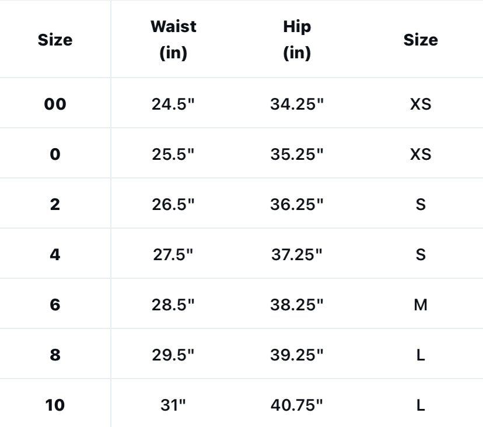Click the Waist (in) column header
Screen dimensions: 483x427
tap(173, 40)
